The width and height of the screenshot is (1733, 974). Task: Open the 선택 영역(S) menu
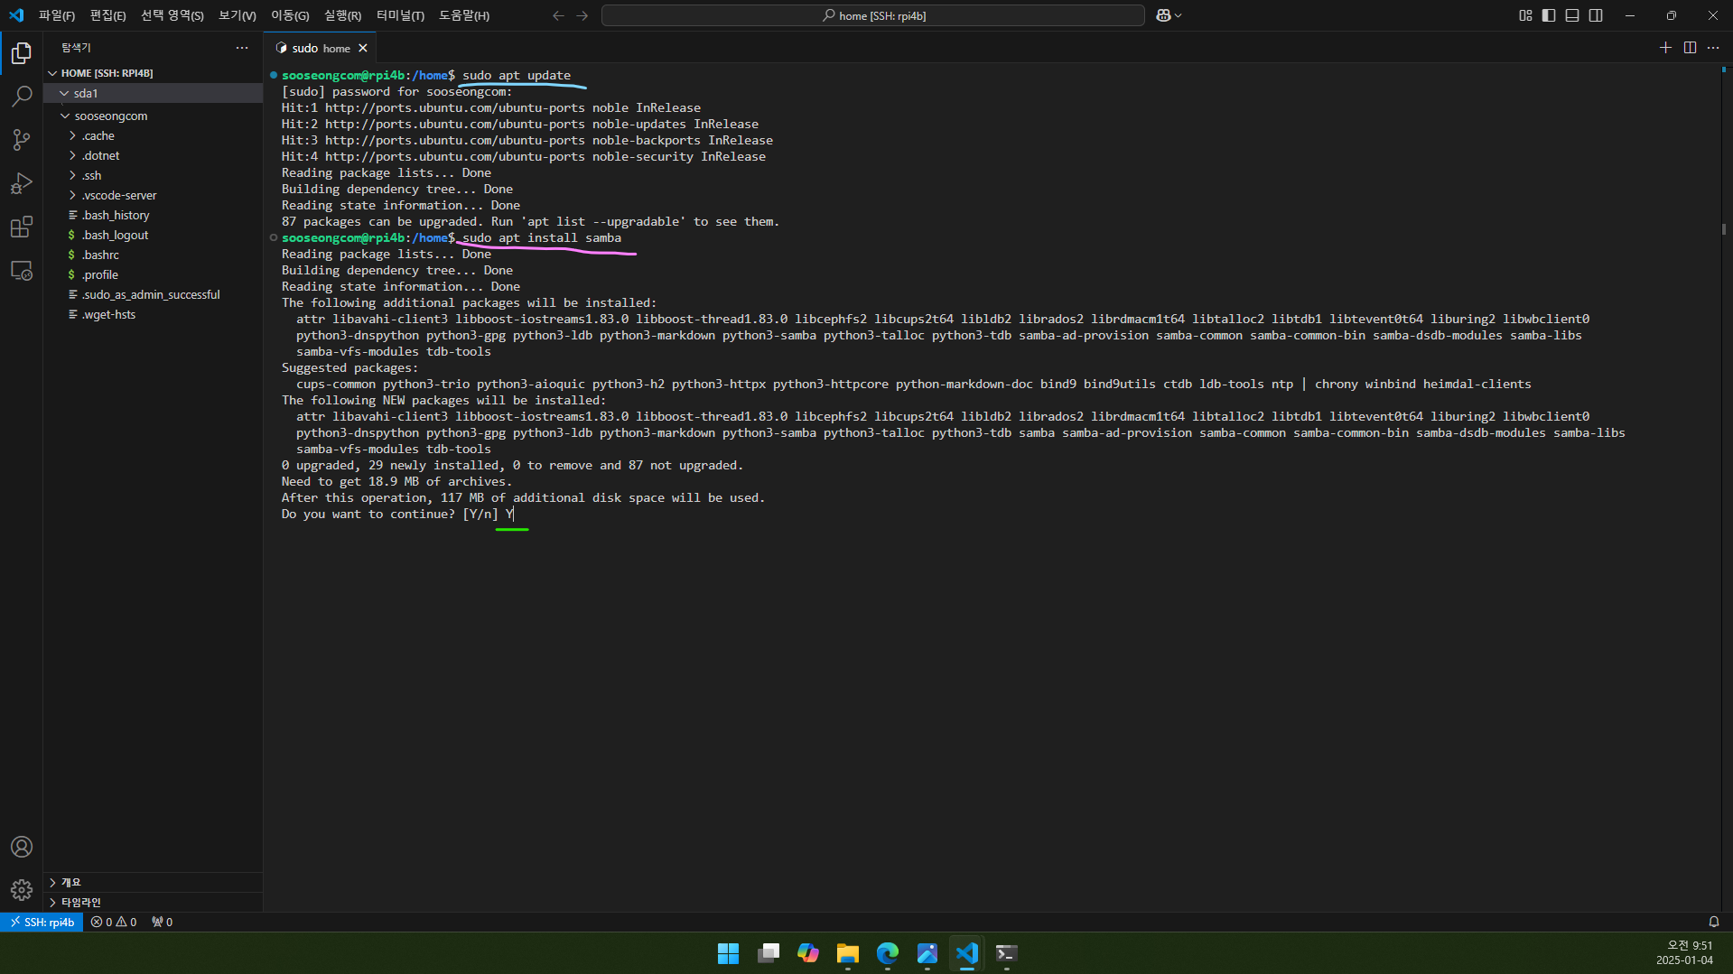(172, 15)
